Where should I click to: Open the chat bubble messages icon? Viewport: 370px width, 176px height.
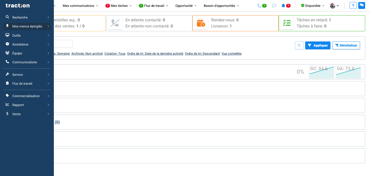pyautogui.click(x=274, y=6)
